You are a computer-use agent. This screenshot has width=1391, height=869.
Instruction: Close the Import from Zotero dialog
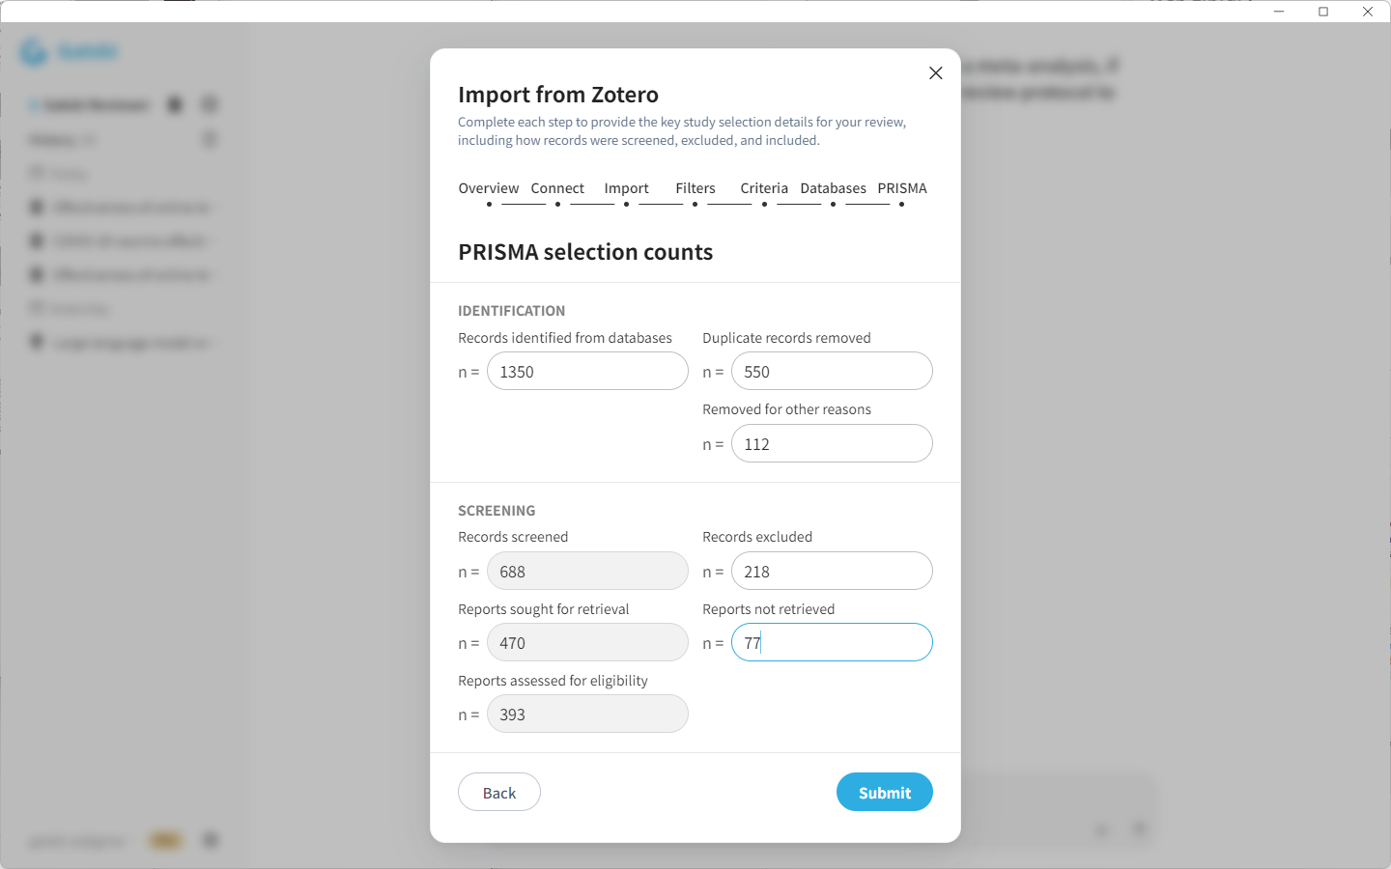point(935,73)
